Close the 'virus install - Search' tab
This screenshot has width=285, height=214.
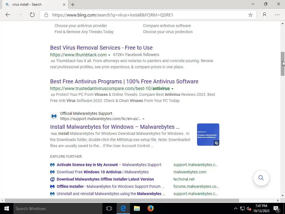point(64,4)
